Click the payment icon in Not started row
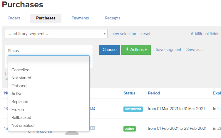 click(93, 108)
